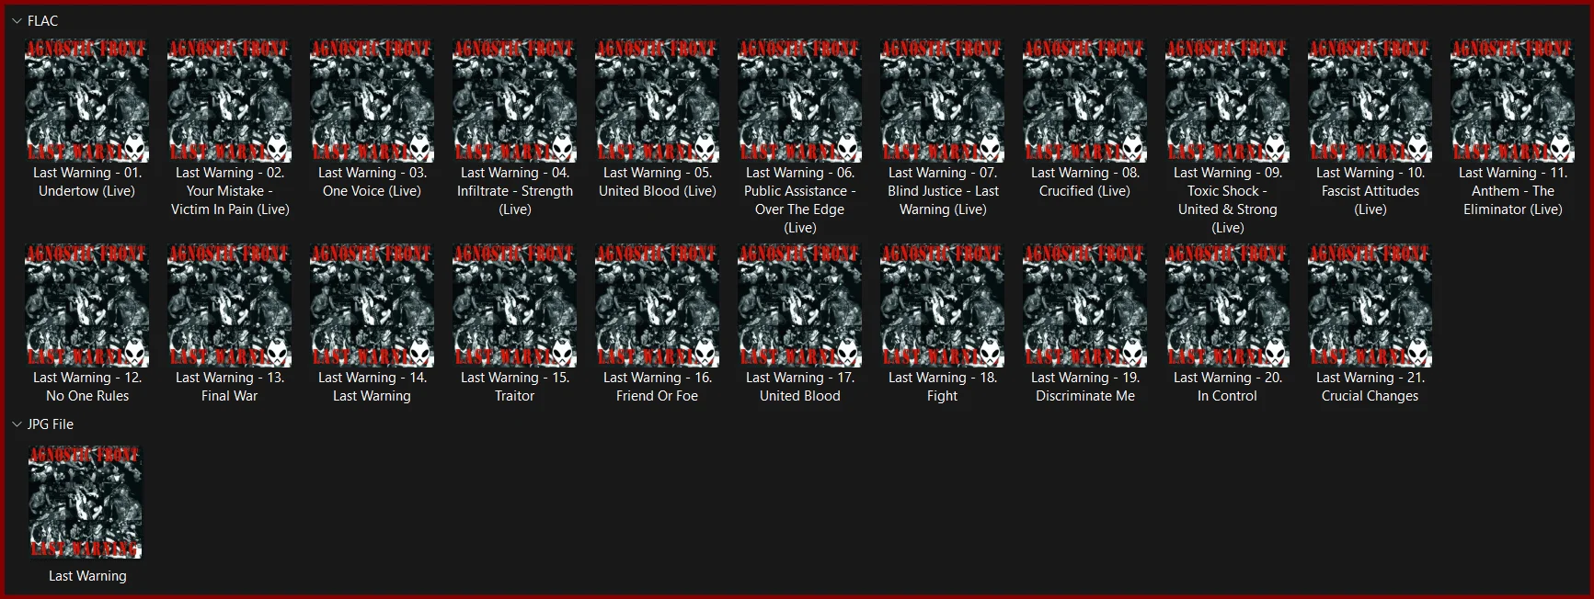
Task: Select album art for 07. Blind Justice track
Action: point(943,100)
